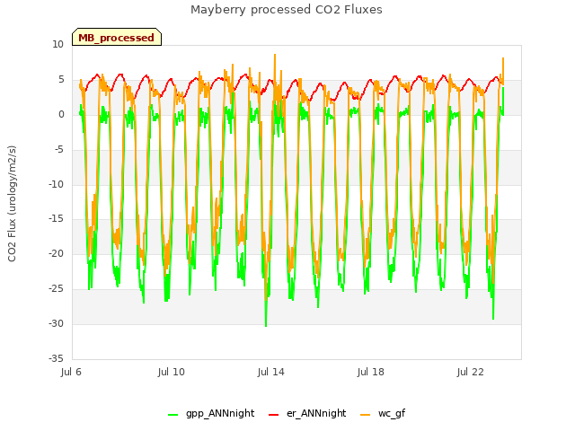Click the chart title Mayberry processed CO2 Fluxes

point(287,10)
